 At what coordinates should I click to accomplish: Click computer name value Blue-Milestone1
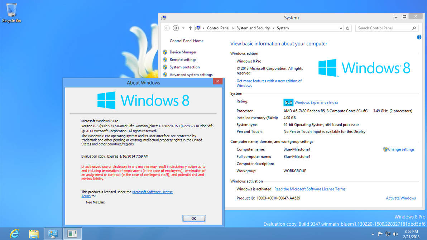pos(297,149)
